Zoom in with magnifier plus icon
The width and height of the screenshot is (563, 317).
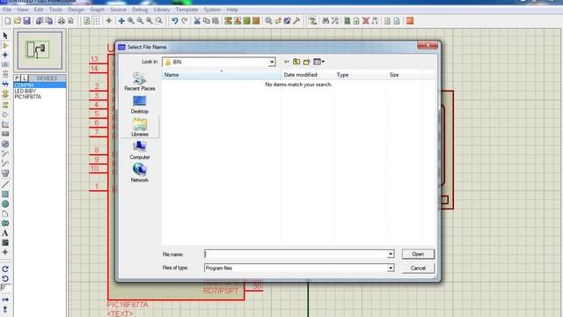131,21
